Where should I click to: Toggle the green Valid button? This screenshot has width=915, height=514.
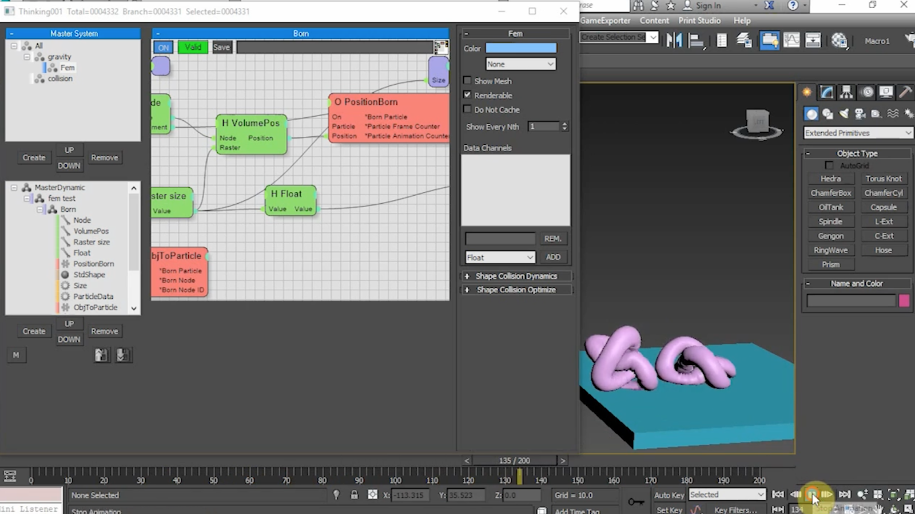pyautogui.click(x=193, y=47)
